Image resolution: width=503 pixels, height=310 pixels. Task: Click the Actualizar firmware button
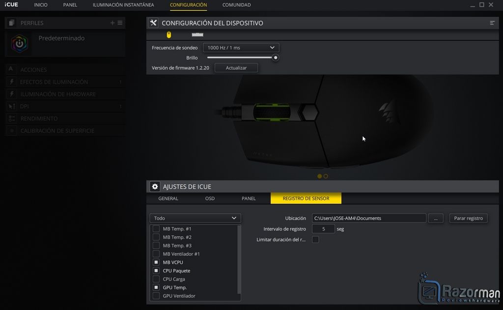(236, 68)
